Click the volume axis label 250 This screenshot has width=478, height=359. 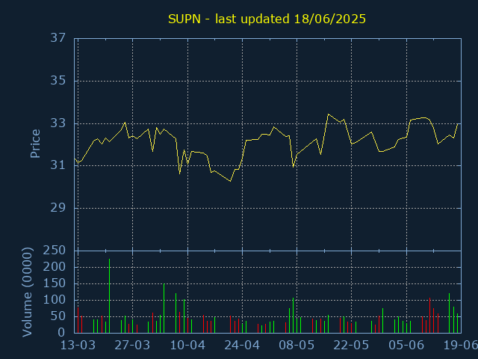(55, 251)
